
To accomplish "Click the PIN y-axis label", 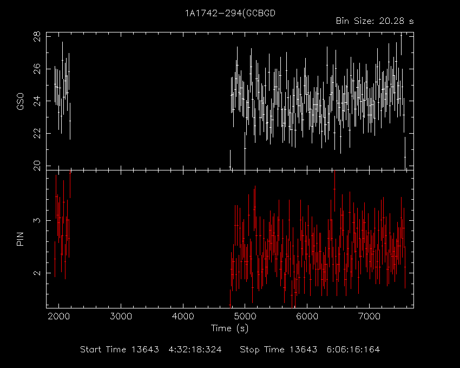I will point(20,239).
